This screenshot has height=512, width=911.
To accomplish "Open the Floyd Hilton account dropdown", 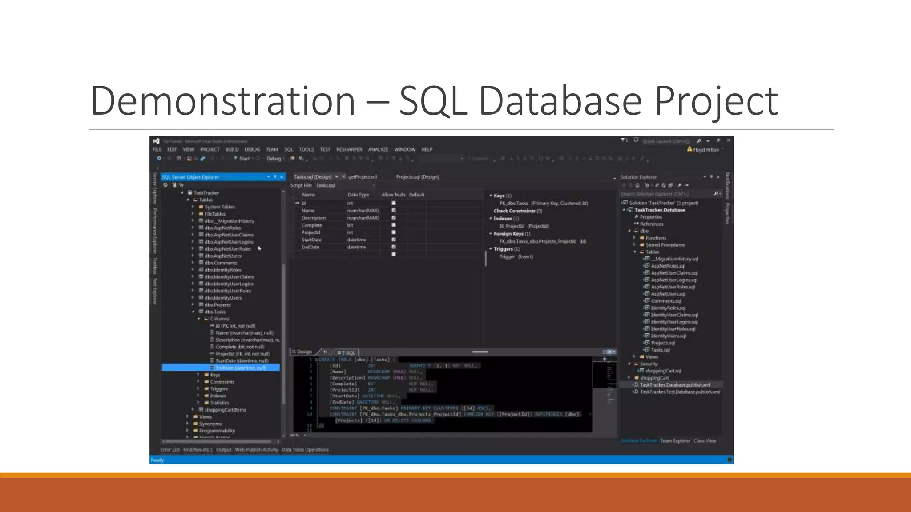I will (x=722, y=150).
